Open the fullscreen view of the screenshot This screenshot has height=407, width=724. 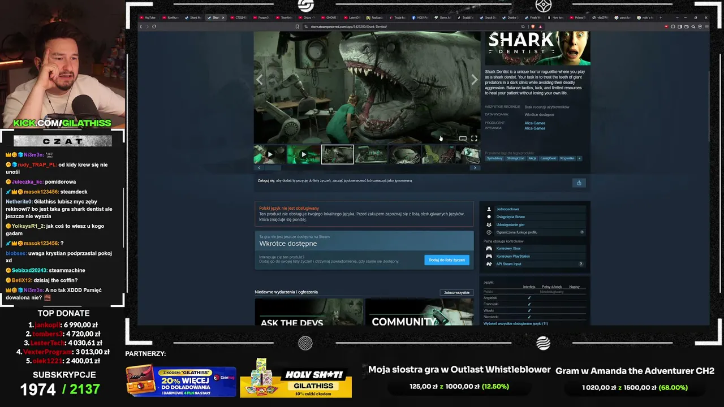click(x=474, y=138)
